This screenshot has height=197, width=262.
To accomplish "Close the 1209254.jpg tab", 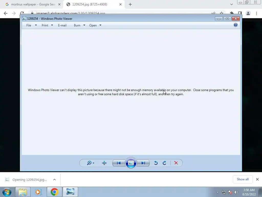I will [x=121, y=4].
